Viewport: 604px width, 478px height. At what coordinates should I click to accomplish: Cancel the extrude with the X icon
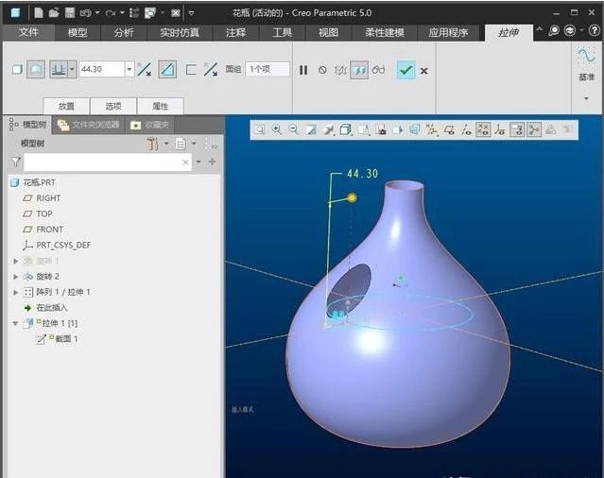423,70
